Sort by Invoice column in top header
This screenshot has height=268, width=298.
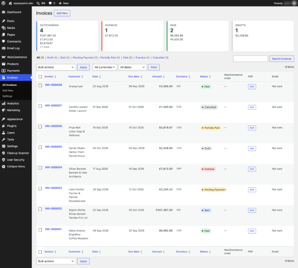(x=50, y=77)
